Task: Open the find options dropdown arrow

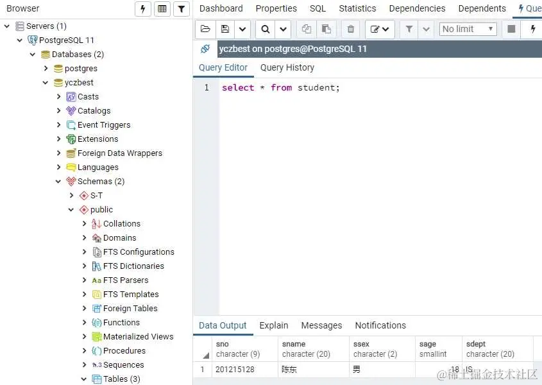Action: tap(283, 29)
